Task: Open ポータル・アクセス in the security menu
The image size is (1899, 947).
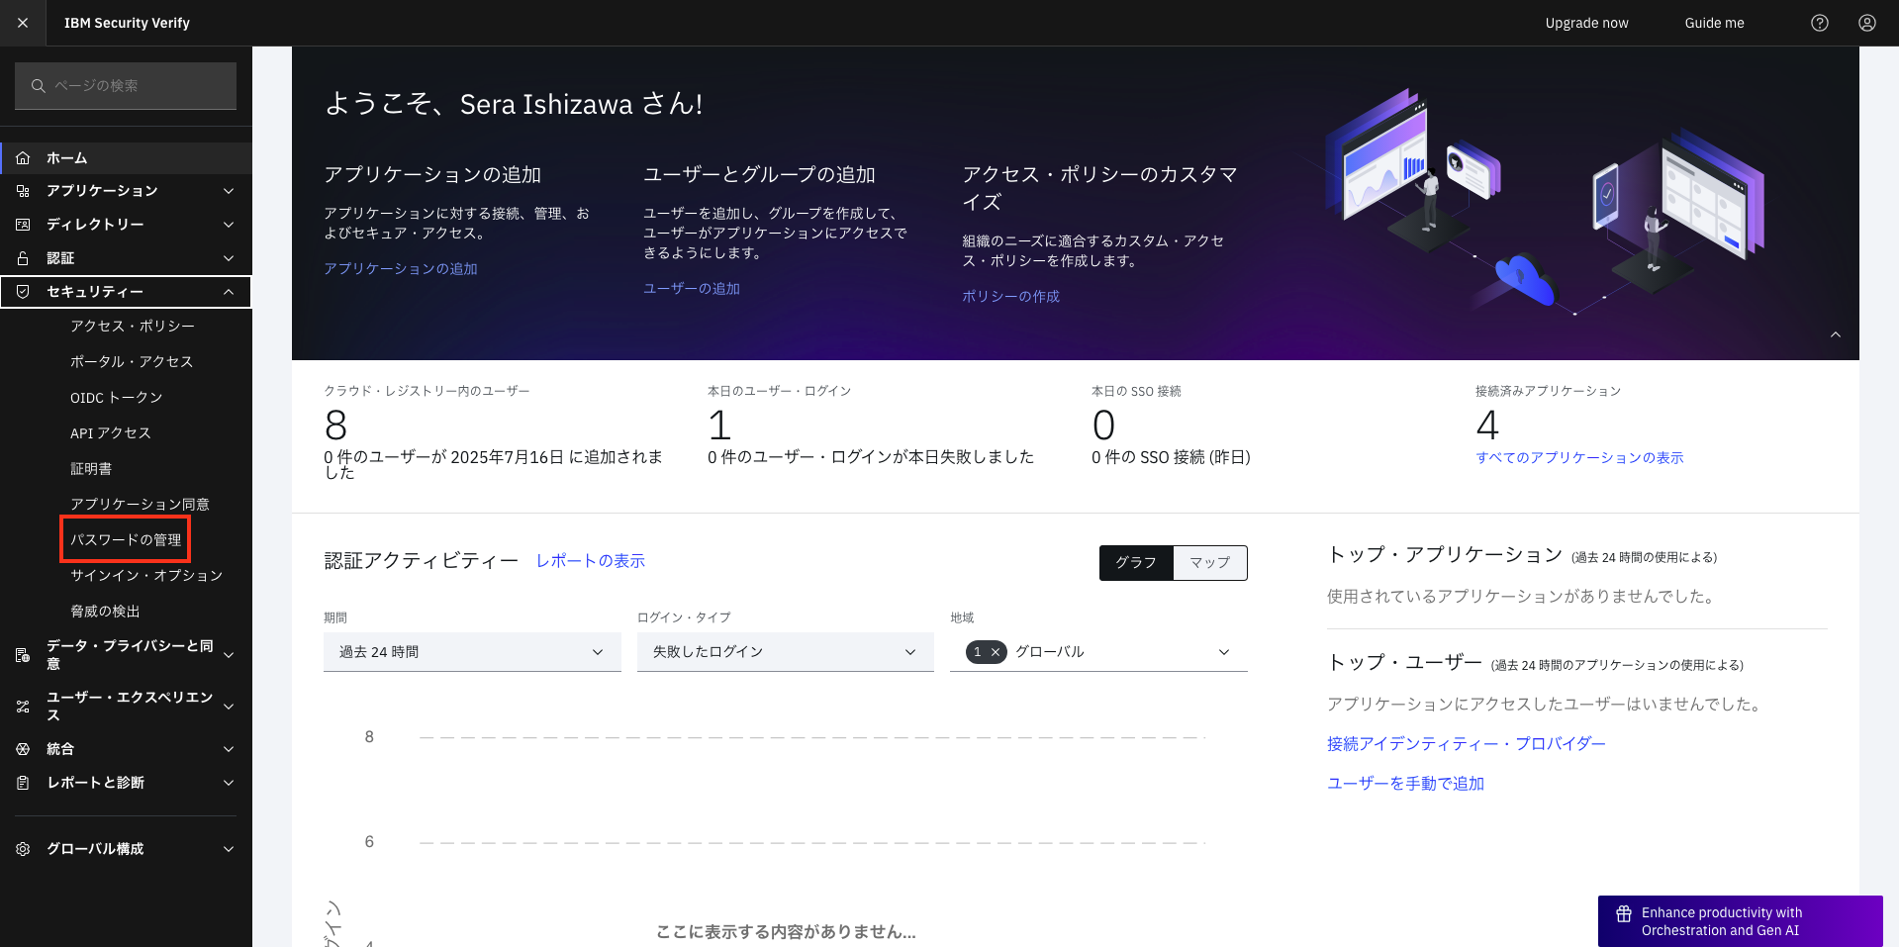Action: point(132,362)
